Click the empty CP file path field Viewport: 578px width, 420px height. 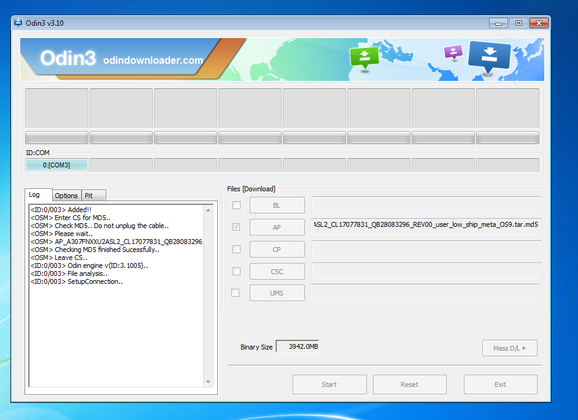[x=426, y=249]
